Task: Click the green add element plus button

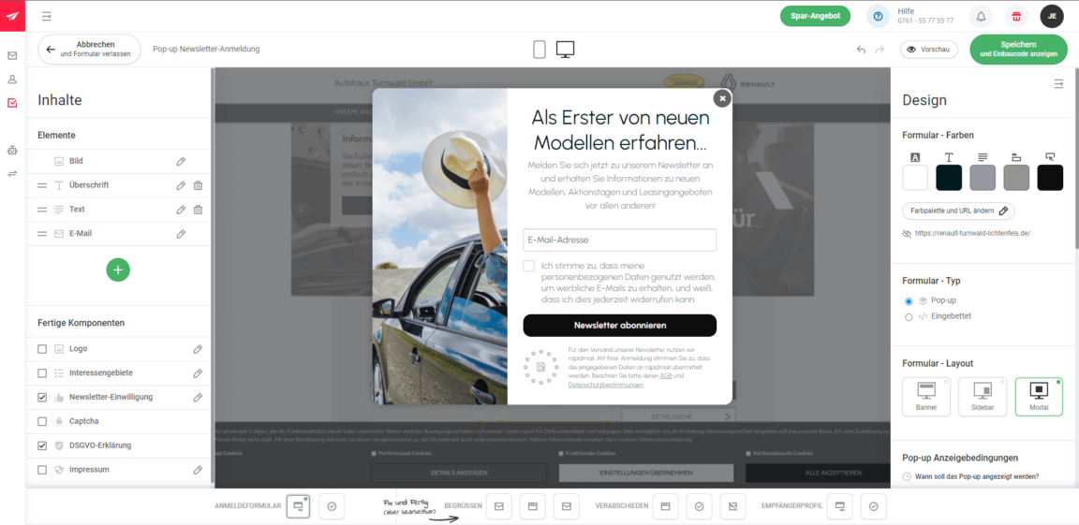Action: point(118,270)
